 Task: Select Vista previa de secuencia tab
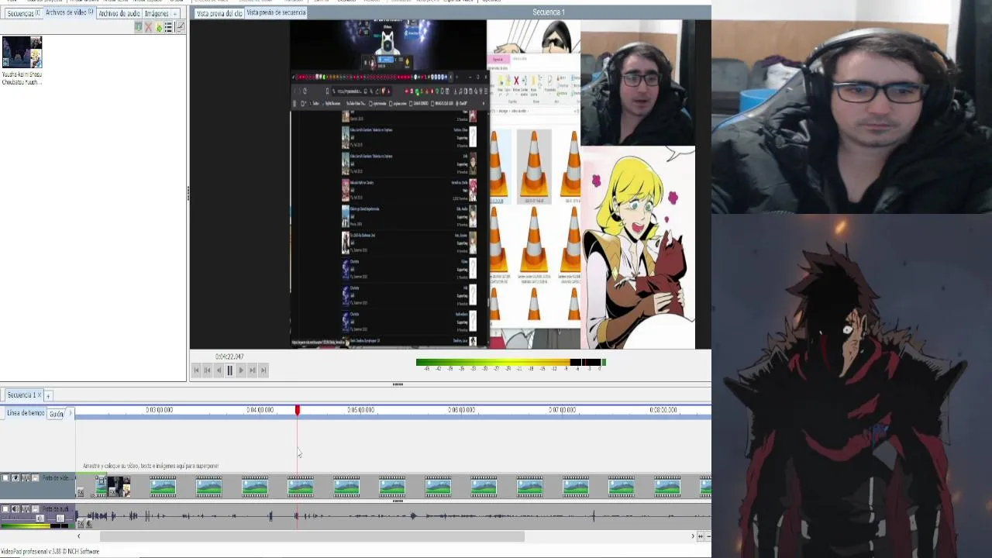coord(276,12)
